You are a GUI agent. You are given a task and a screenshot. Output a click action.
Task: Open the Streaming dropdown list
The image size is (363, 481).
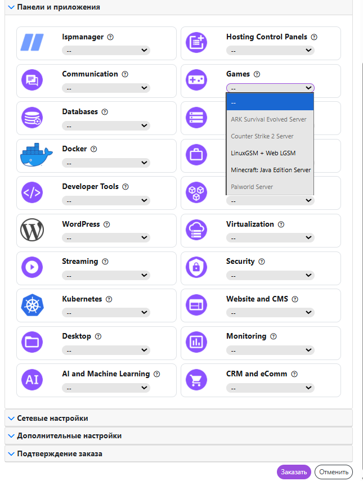(x=105, y=276)
